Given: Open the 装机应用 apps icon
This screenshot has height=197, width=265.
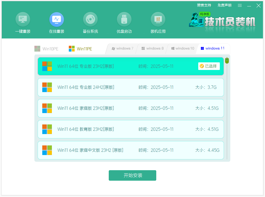Looking at the screenshot, I should point(158,20).
